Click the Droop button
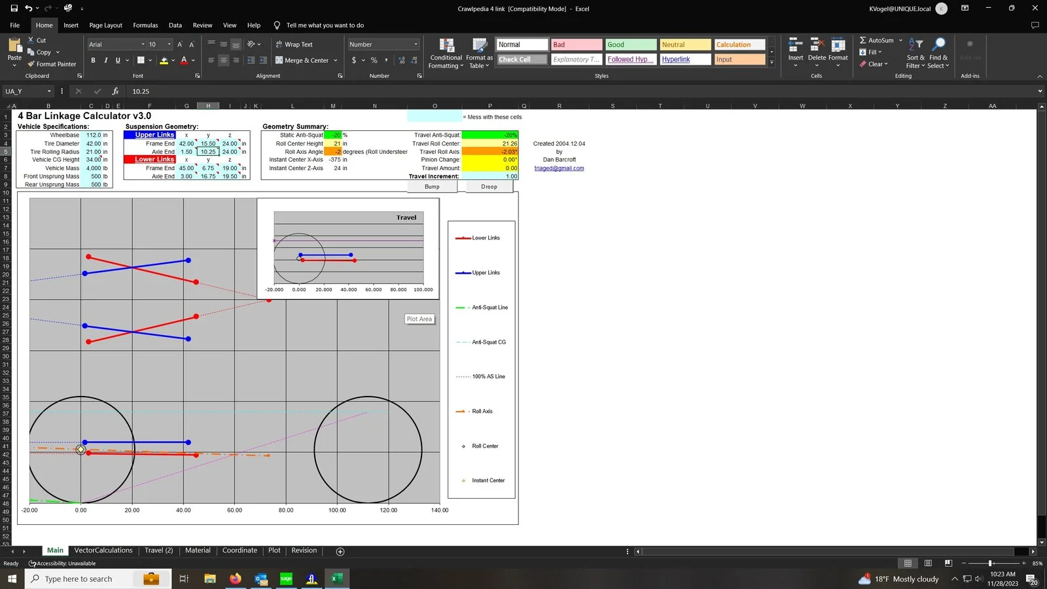 489,187
